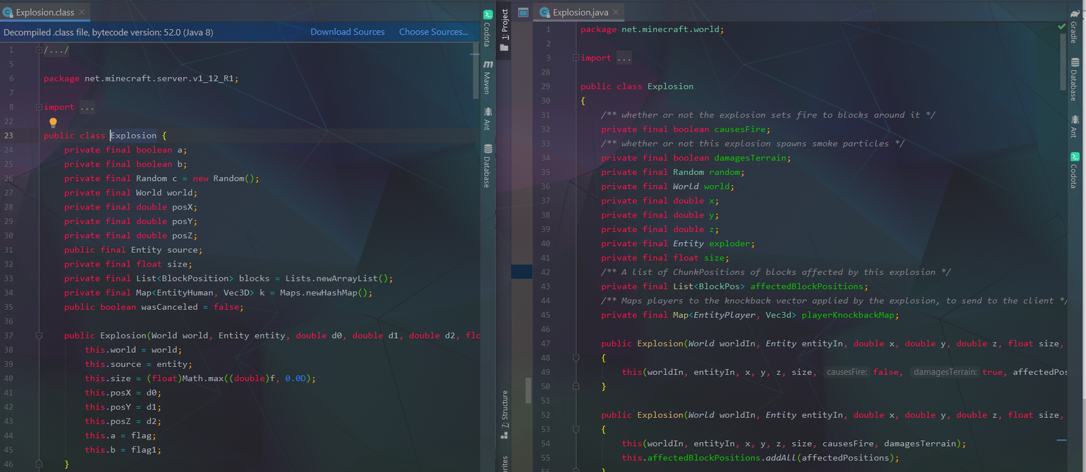Expand folded imports in Explosion.class
The width and height of the screenshot is (1086, 472).
point(39,107)
